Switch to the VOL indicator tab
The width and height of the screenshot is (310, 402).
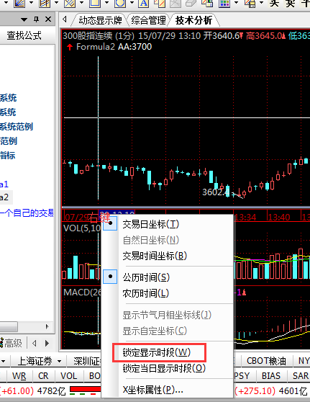pyautogui.click(x=68, y=376)
